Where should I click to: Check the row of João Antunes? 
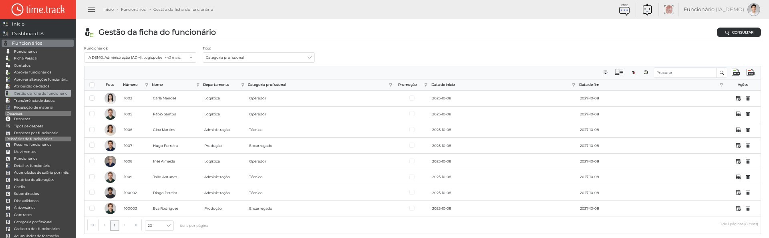pyautogui.click(x=92, y=177)
